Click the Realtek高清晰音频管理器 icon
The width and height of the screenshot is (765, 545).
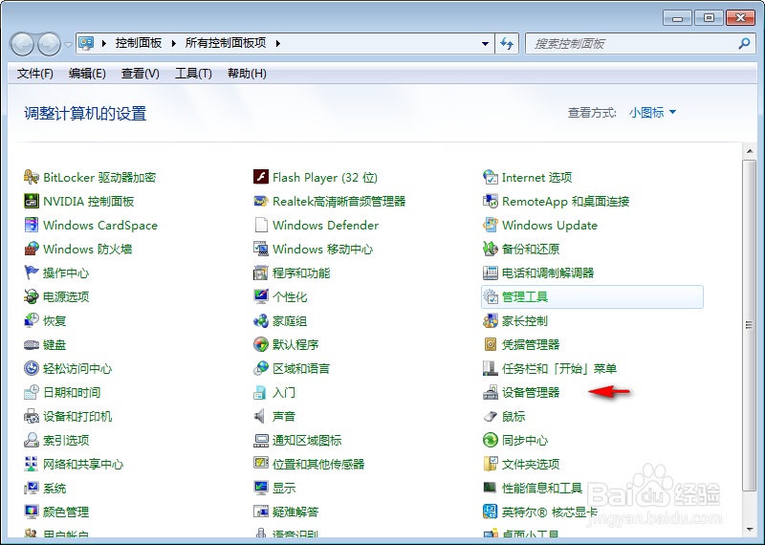[x=261, y=201]
